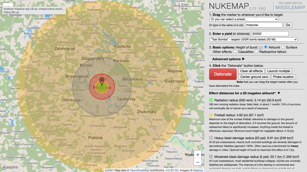Click the Noginsk label on the map
Screen dimensions: 307x172
click(x=175, y=71)
